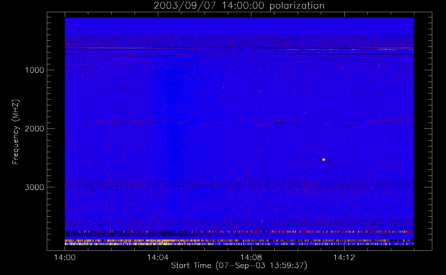Image resolution: width=446 pixels, height=275 pixels.
Task: Select the 3000 frequency axis label
Action: pos(34,187)
